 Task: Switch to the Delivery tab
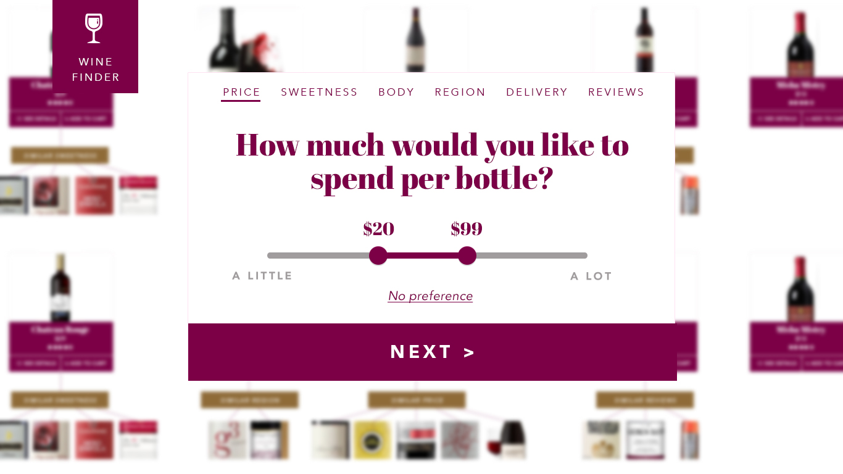536,92
